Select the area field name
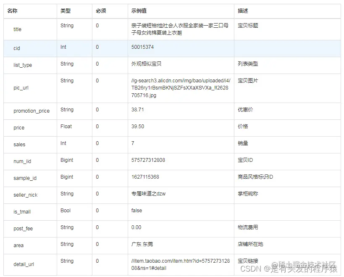344x277 pixels. click(18, 245)
